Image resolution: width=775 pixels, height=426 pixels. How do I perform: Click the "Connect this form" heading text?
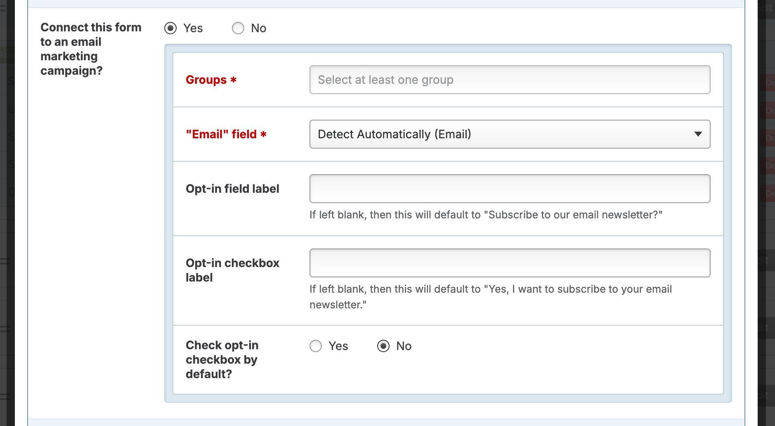pyautogui.click(x=91, y=27)
